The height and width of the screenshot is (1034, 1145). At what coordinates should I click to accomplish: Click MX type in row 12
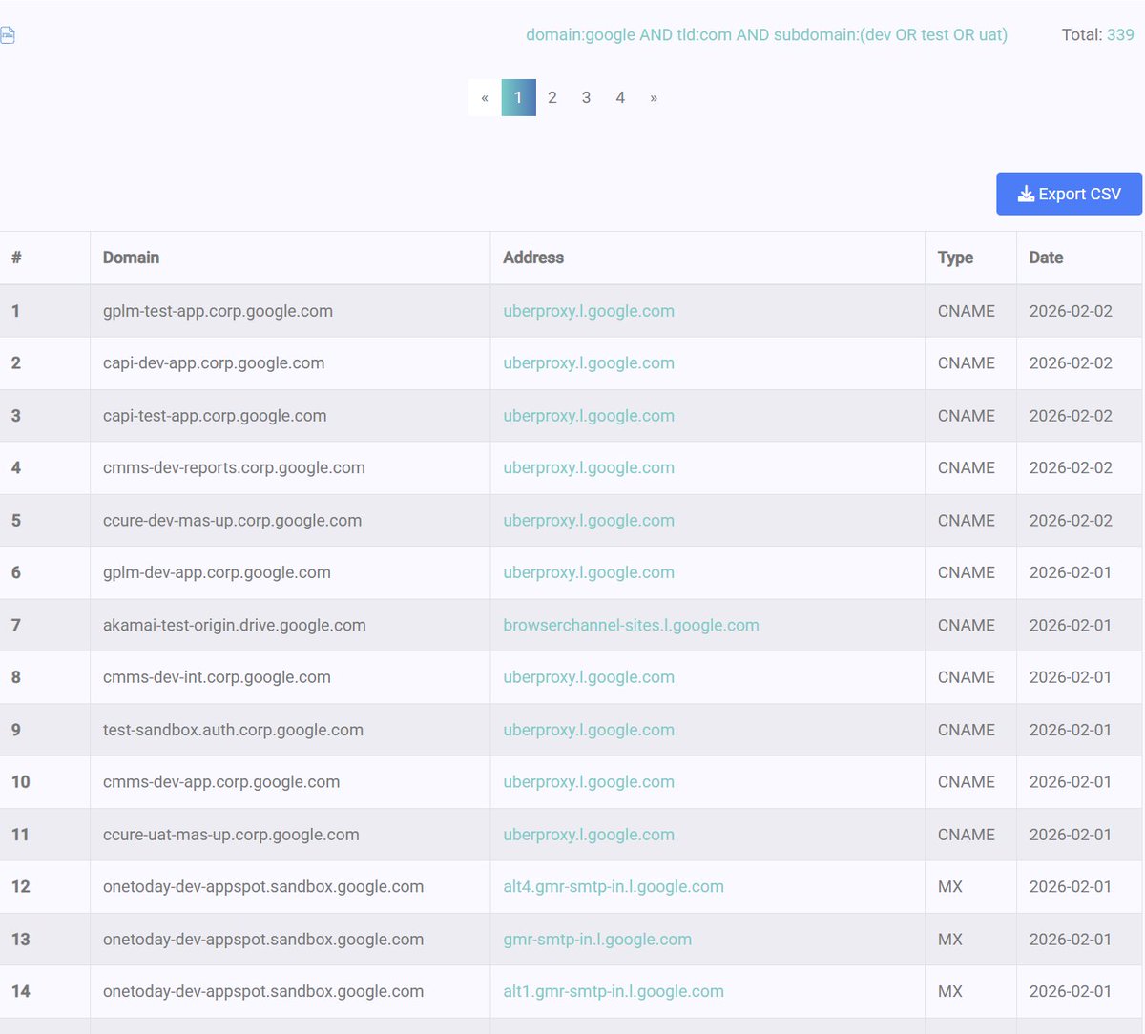950,886
